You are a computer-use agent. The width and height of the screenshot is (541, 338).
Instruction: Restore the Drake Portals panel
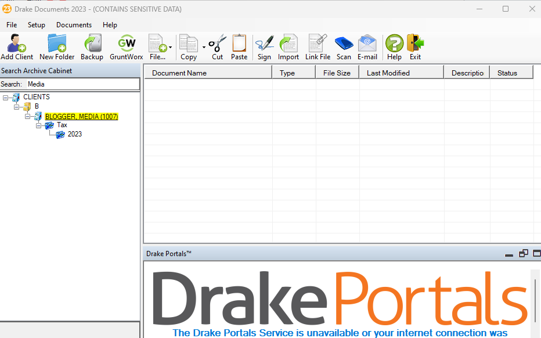524,253
